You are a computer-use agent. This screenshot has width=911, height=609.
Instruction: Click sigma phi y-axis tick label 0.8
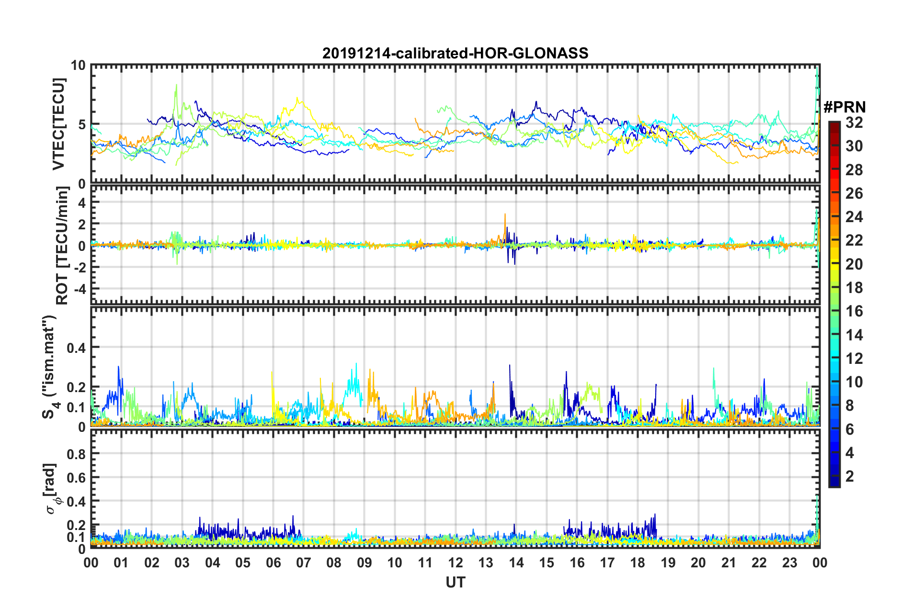(x=76, y=453)
